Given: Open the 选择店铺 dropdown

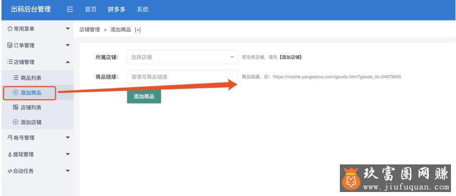Looking at the screenshot, I should (183, 57).
